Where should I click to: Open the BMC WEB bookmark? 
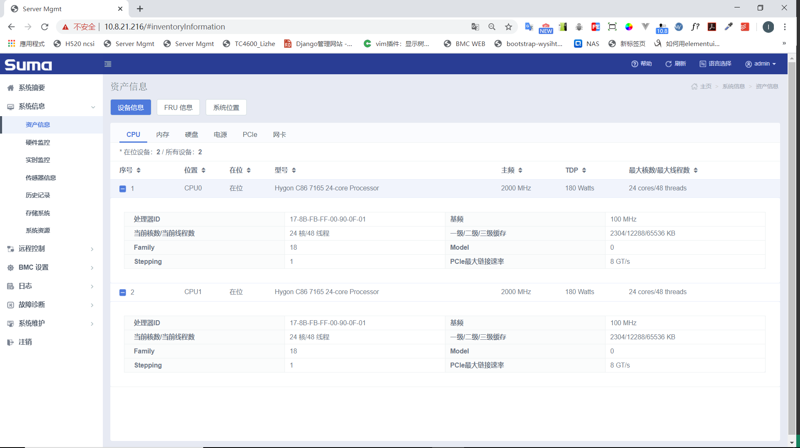click(464, 44)
